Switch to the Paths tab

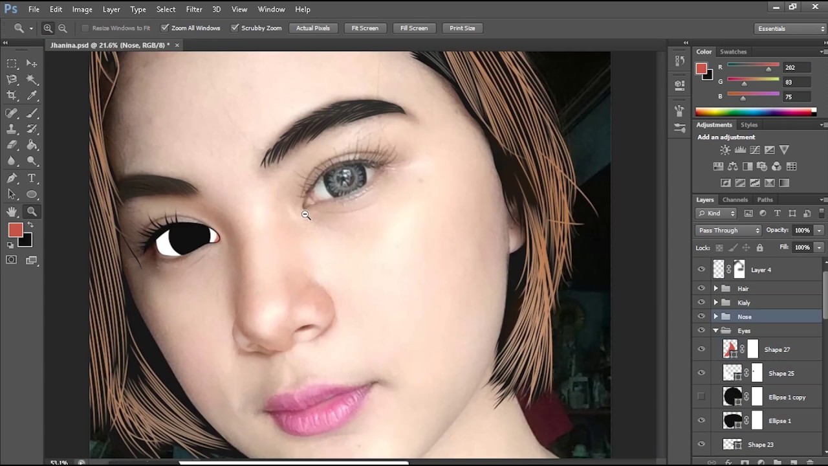coord(765,200)
